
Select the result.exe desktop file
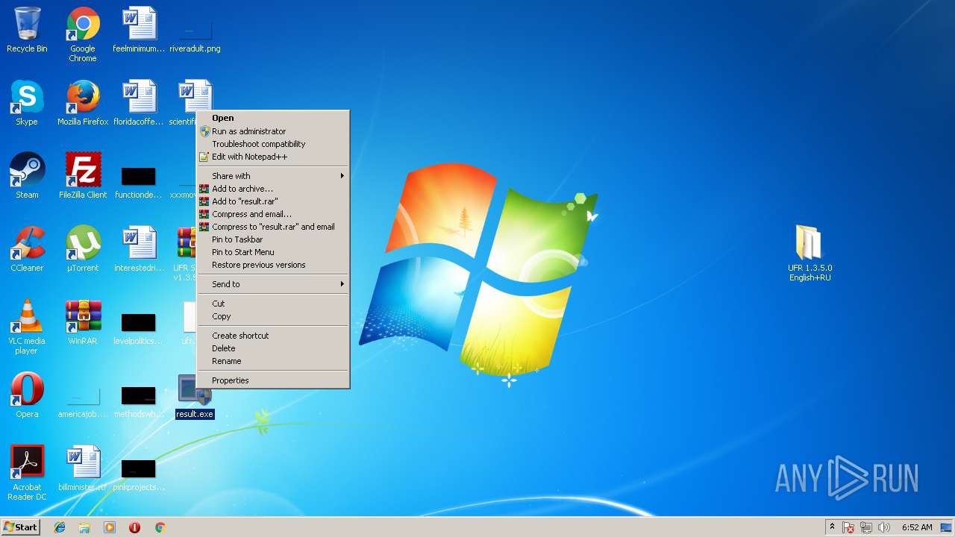pos(195,395)
